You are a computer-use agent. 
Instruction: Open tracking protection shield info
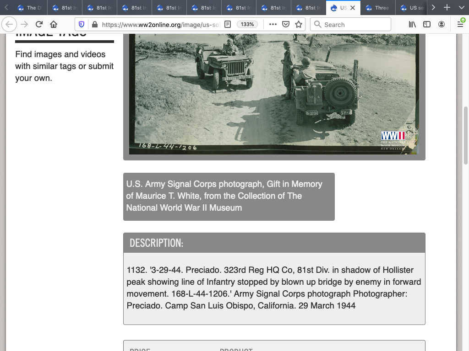click(82, 24)
